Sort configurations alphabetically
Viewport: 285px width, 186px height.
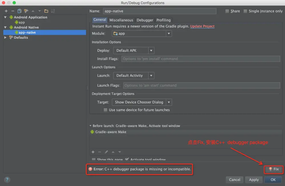[53, 11]
